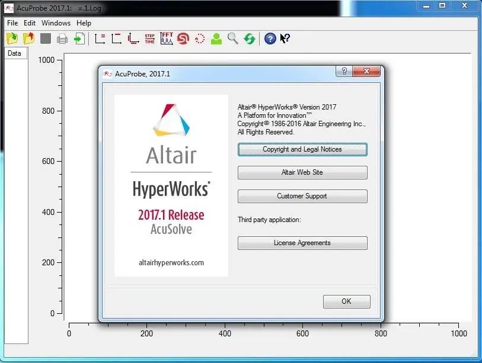
Task: Maximize the AcuProbe main window
Action: point(442,5)
